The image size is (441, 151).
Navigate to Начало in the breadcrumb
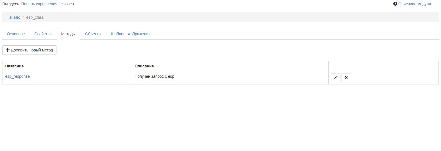13,17
